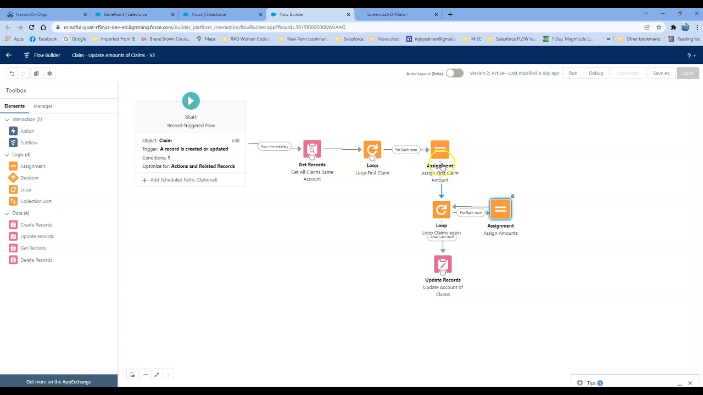Switch to the Elements tab
Image resolution: width=703 pixels, height=395 pixels.
14,106
